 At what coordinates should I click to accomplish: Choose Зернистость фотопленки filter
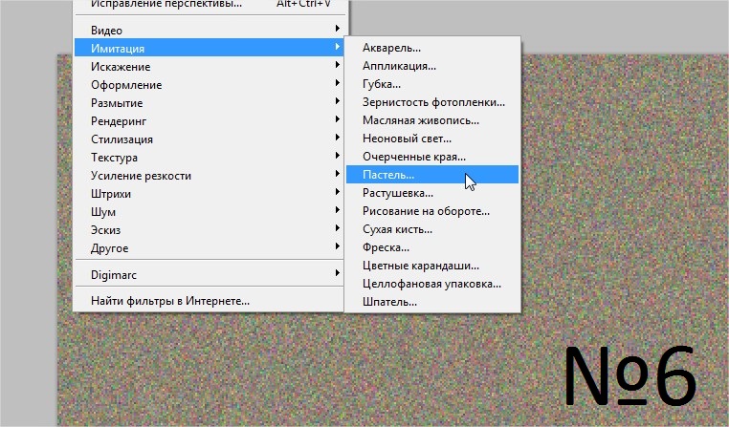pyautogui.click(x=432, y=101)
